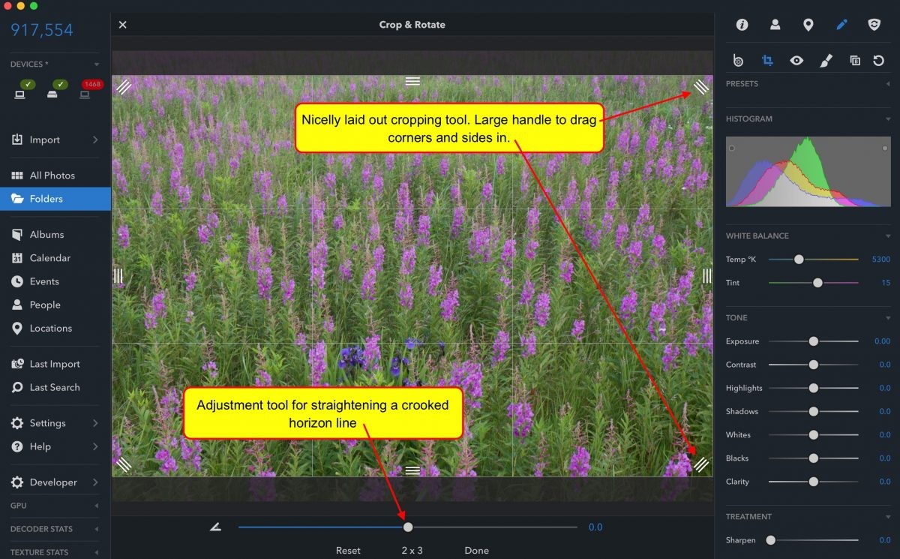
Task: Click the Sharpen slider handle
Action: [770, 540]
